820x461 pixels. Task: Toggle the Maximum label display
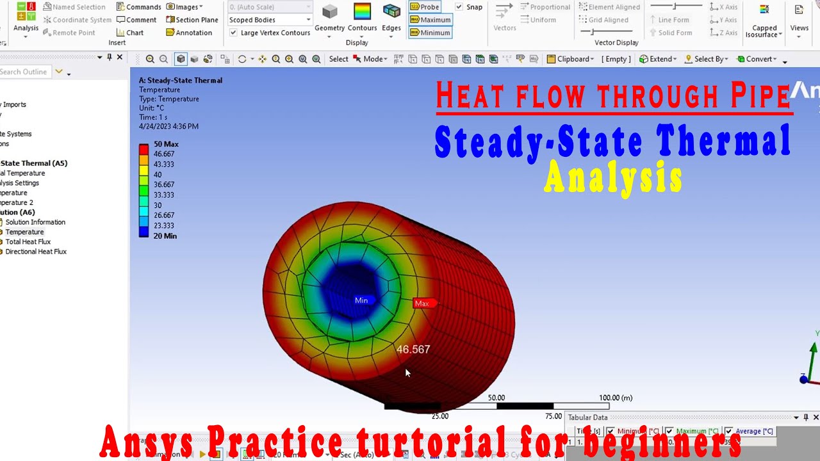[x=430, y=20]
